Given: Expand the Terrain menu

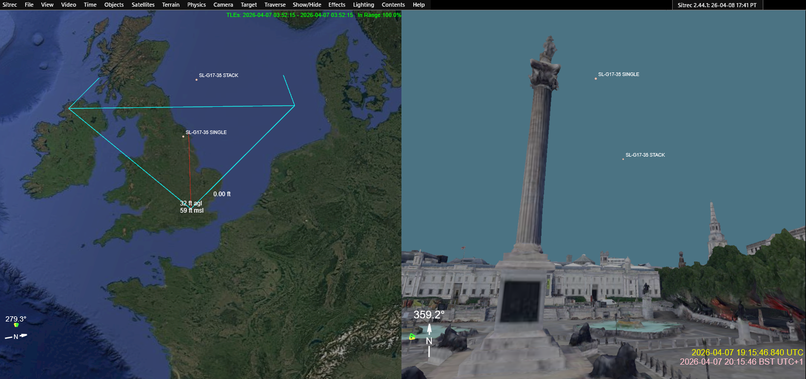Looking at the screenshot, I should pyautogui.click(x=170, y=5).
